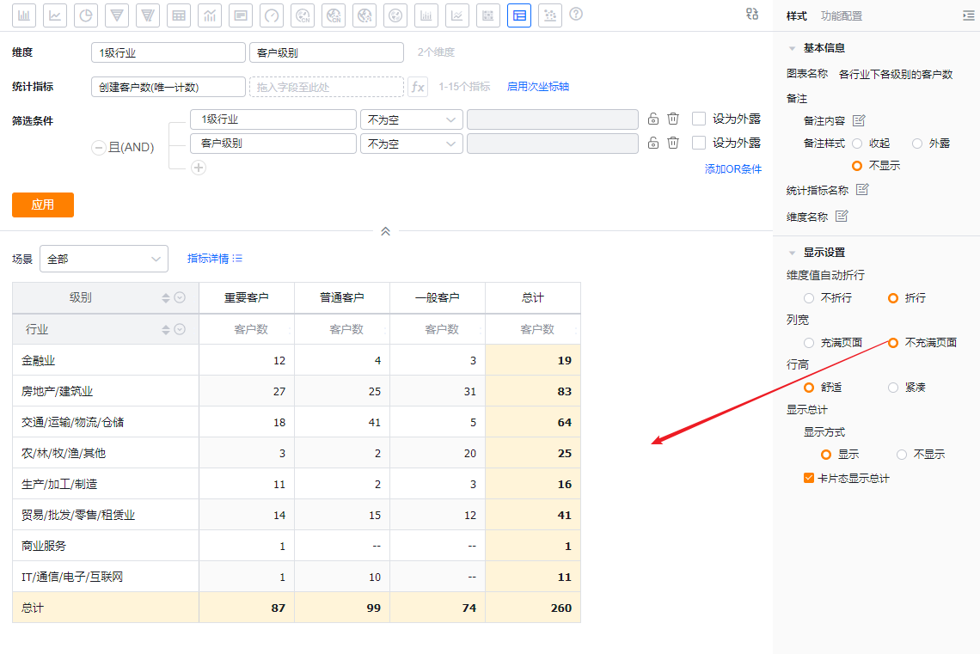Click the help question mark icon
Viewport: 980px width, 654px height.
[576, 15]
